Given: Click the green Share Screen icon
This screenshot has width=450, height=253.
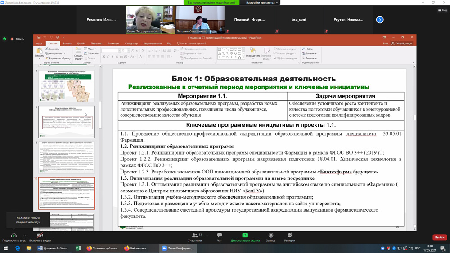Looking at the screenshot, I should click(x=245, y=235).
